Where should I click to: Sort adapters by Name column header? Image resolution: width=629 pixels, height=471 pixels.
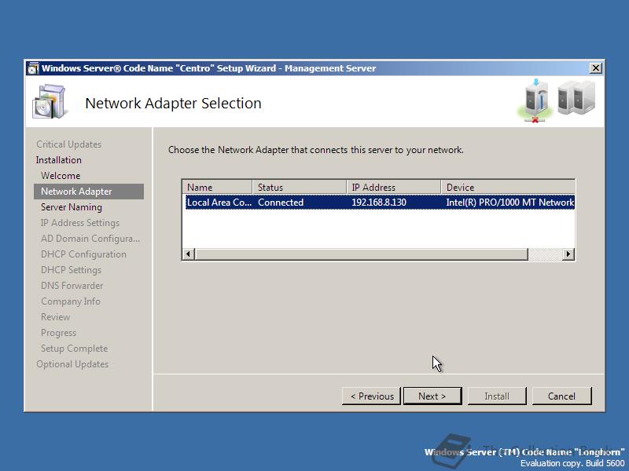point(218,188)
